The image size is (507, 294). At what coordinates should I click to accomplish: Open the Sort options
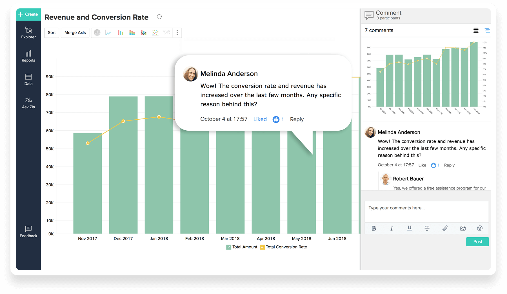pyautogui.click(x=52, y=33)
